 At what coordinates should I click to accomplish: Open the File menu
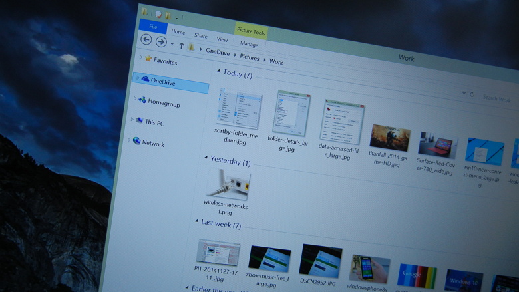coord(153,27)
